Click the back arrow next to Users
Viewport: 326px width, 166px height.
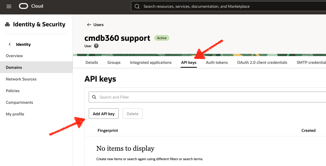coord(89,25)
